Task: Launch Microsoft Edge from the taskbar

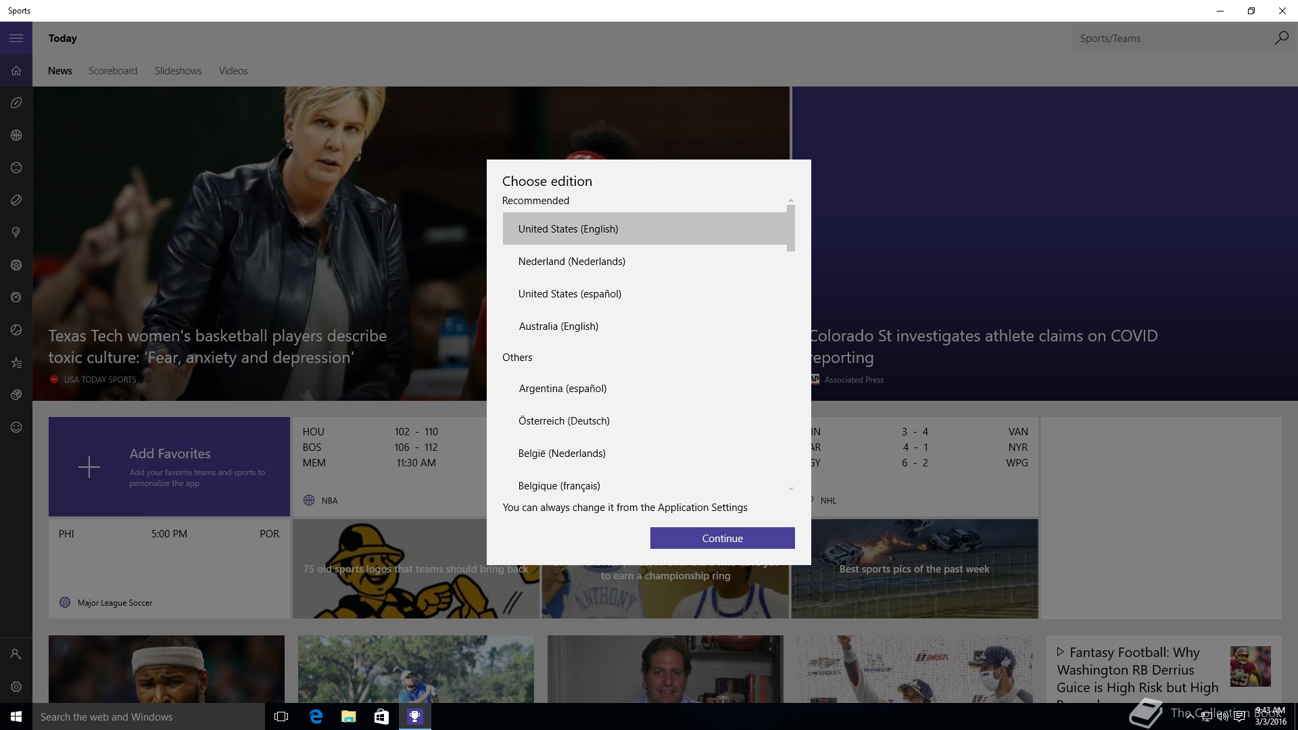Action: point(315,716)
